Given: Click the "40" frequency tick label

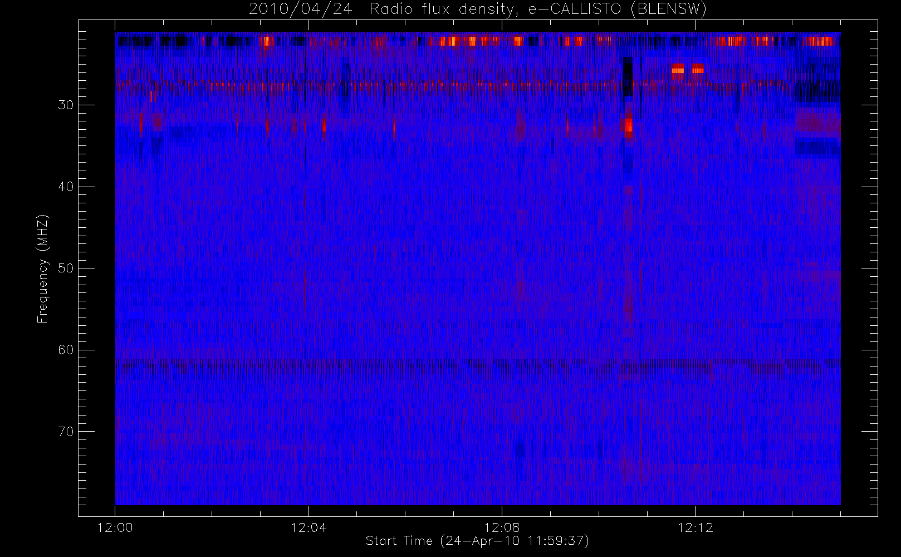Looking at the screenshot, I should 65,187.
